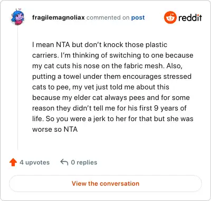Image resolution: width=211 pixels, height=201 pixels.
Task: Click the closing words 'worse so NTA'
Action: pyautogui.click(x=55, y=130)
